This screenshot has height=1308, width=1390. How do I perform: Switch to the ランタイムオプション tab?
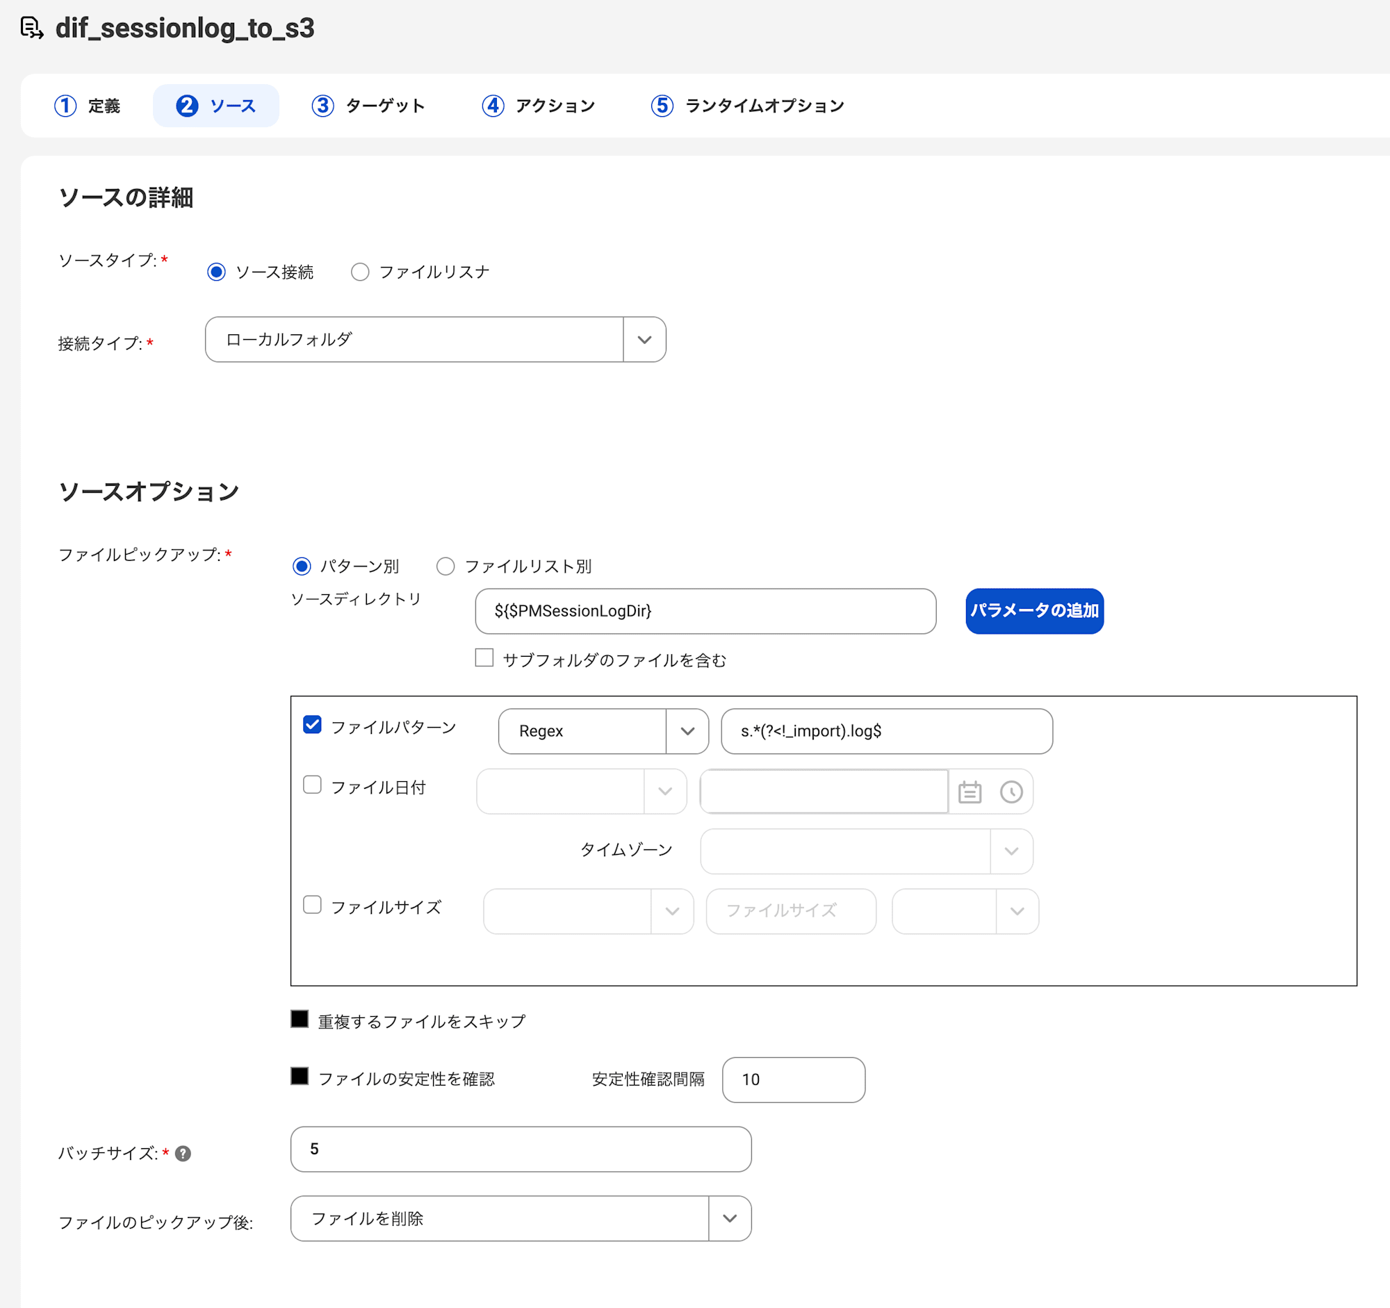[747, 106]
